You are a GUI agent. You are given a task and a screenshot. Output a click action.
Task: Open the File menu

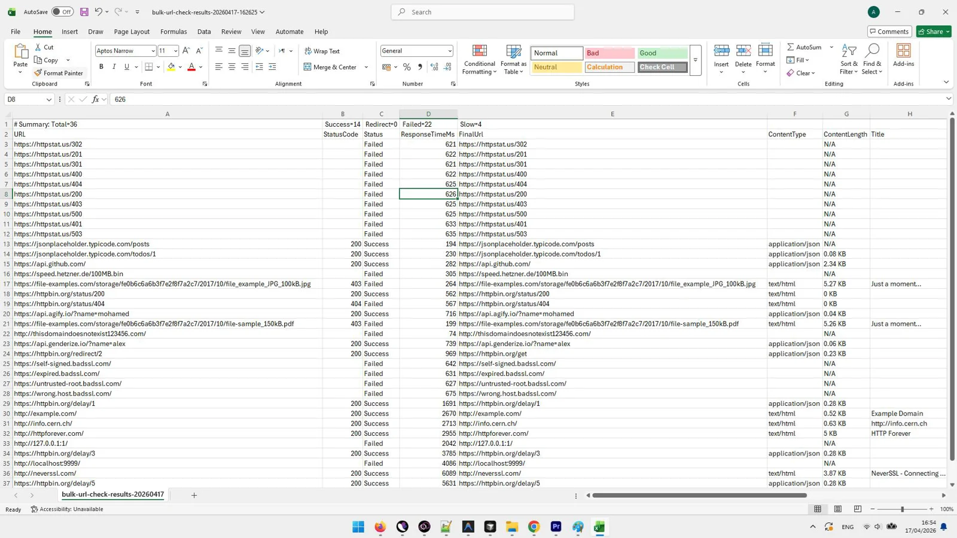pyautogui.click(x=16, y=32)
